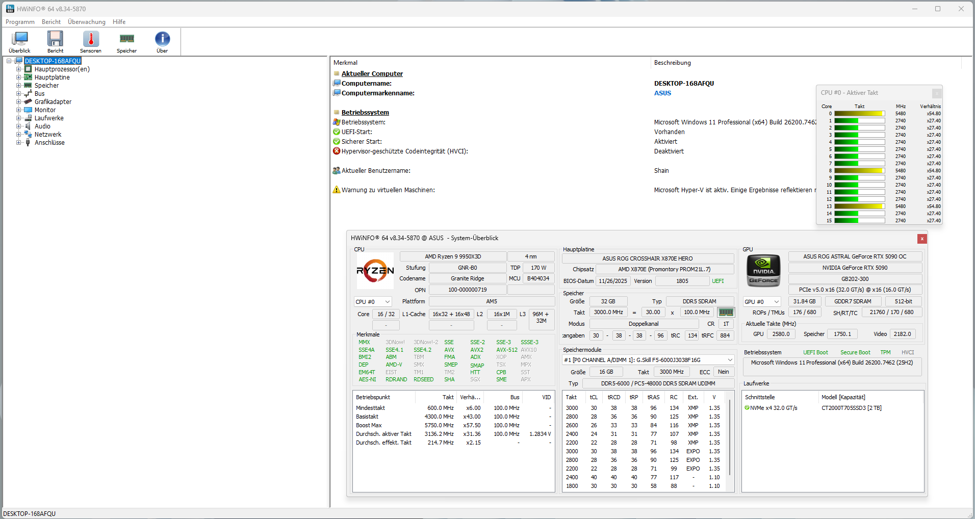
Task: Click the Windows icon beside Betriebssystem row
Action: tap(337, 122)
